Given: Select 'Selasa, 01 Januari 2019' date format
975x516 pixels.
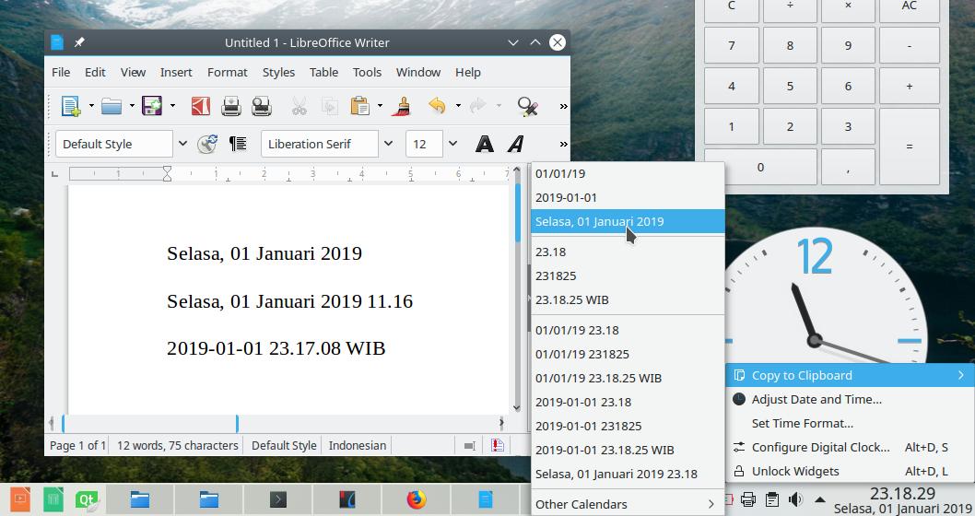Looking at the screenshot, I should tap(628, 221).
